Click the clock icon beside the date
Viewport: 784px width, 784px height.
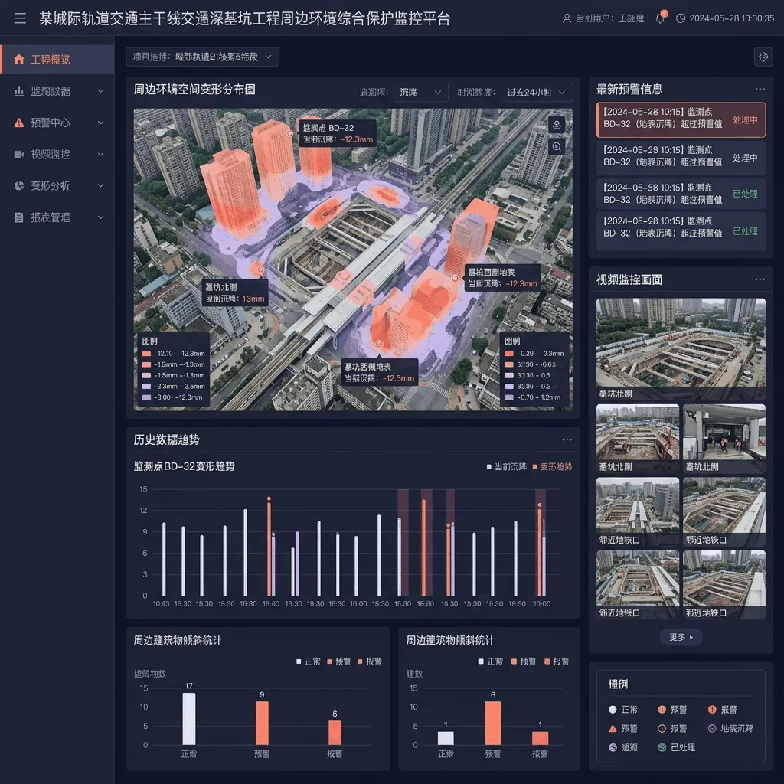pyautogui.click(x=681, y=18)
